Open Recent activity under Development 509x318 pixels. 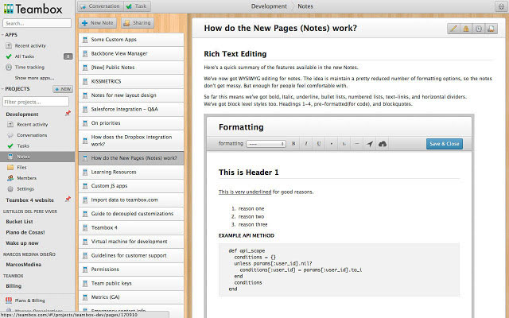[x=32, y=124]
